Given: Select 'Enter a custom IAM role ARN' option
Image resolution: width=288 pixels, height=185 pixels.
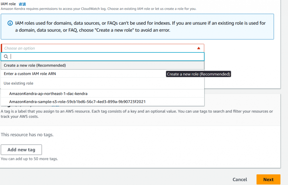Looking at the screenshot, I should click(x=102, y=74).
